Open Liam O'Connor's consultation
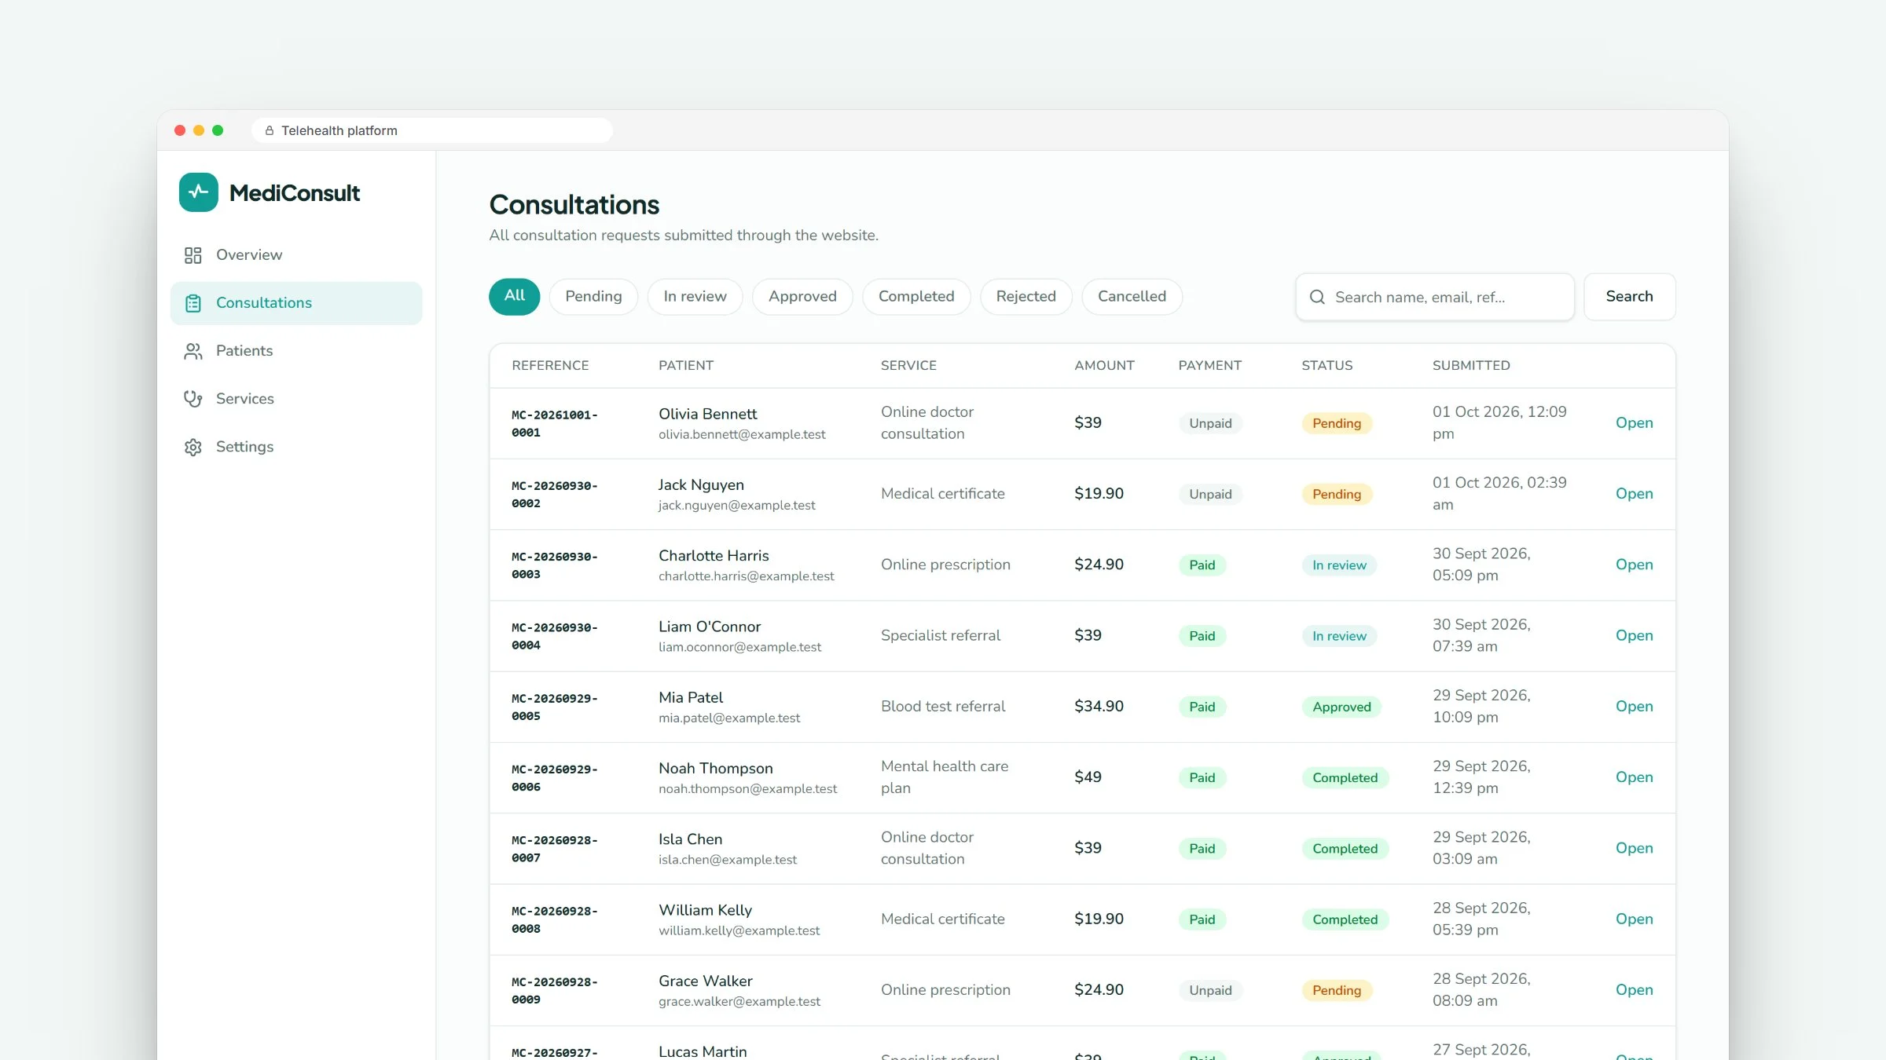 click(1634, 636)
